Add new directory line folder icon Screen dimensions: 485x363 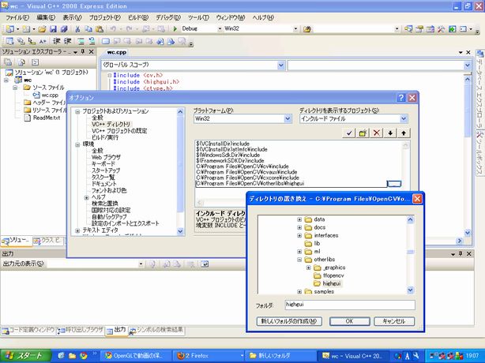[363, 133]
